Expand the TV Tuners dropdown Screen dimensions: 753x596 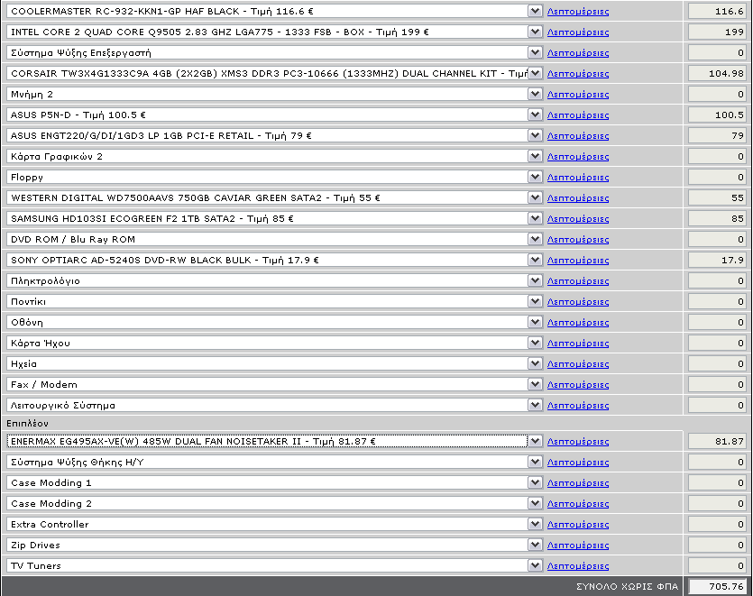(x=275, y=565)
